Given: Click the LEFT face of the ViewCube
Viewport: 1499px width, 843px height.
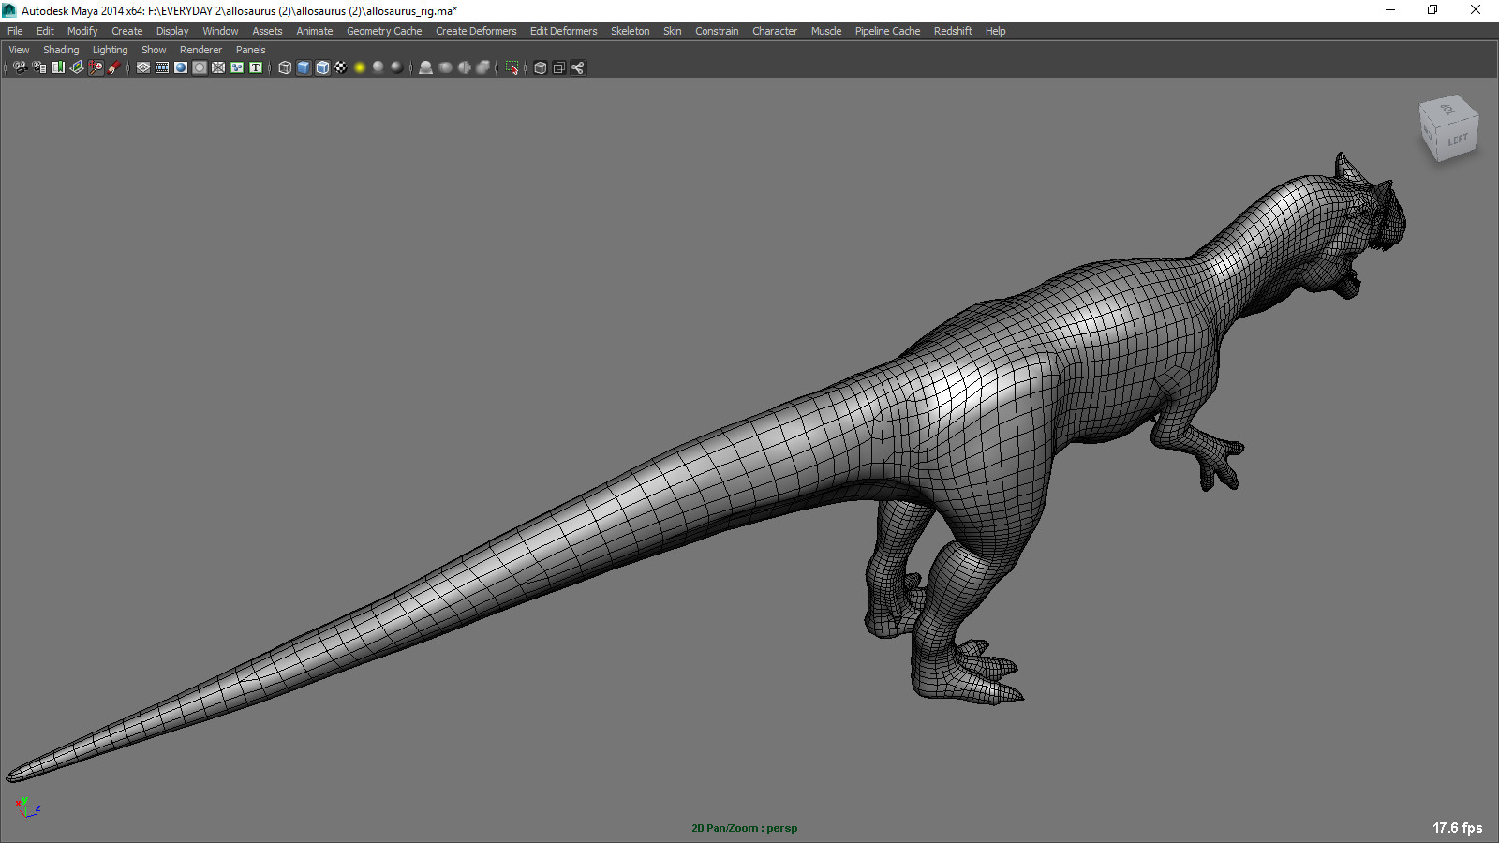Looking at the screenshot, I should click(1457, 140).
